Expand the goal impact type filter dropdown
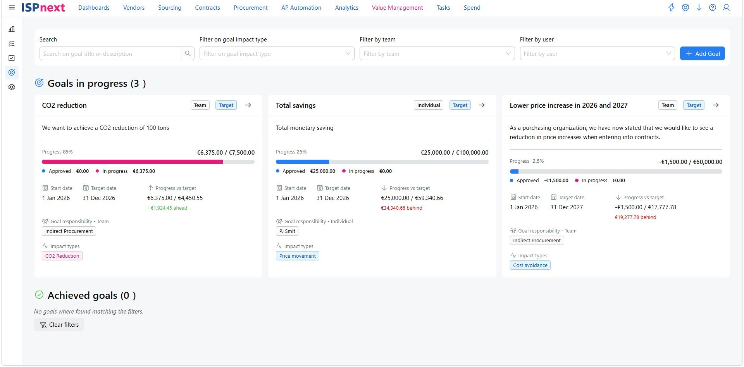Screen dimensions: 744x367 (277, 53)
